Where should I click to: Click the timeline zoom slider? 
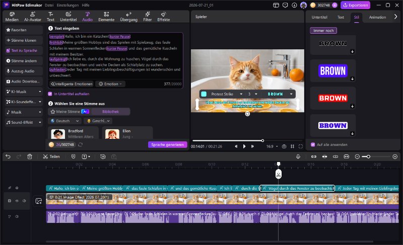coord(376,156)
